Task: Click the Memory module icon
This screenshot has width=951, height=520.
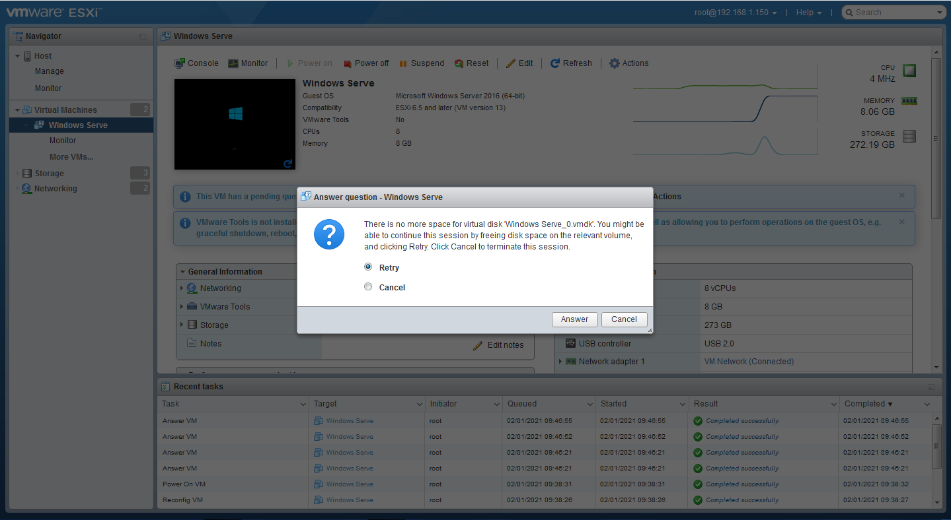Action: pos(909,101)
